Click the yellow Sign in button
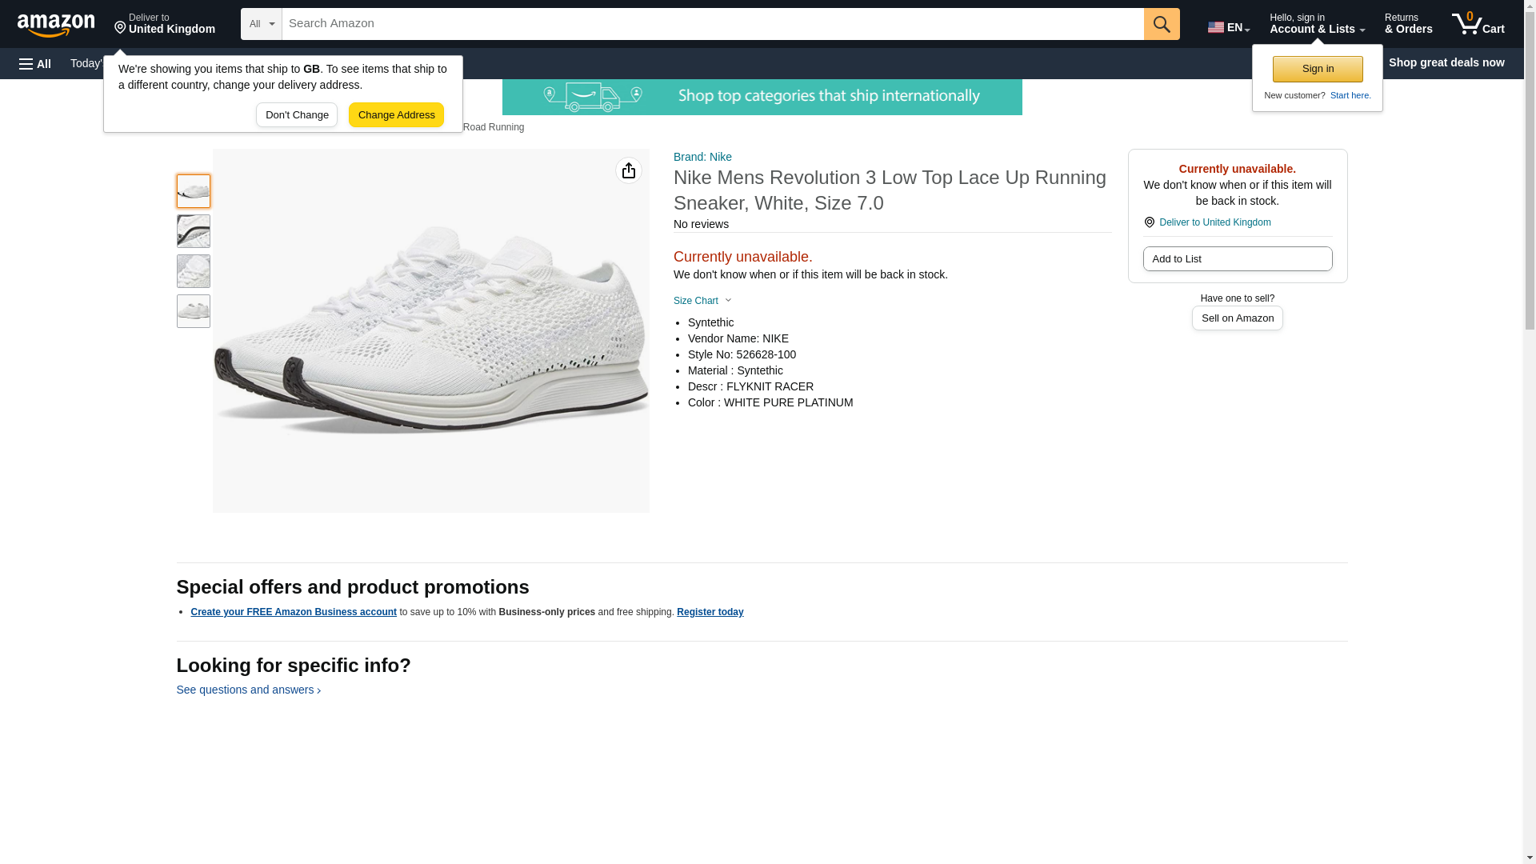 pyautogui.click(x=1318, y=69)
